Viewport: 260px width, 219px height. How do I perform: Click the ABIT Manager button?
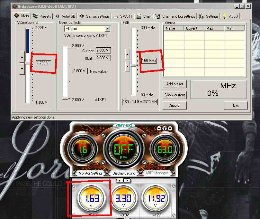(157, 173)
